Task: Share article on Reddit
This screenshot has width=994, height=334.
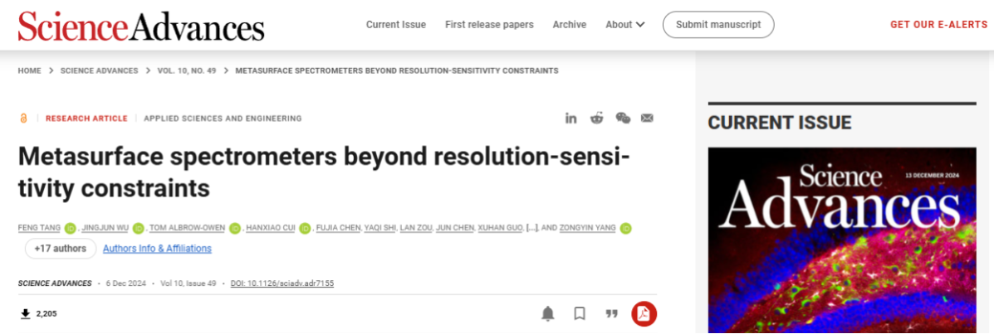Action: coord(596,118)
